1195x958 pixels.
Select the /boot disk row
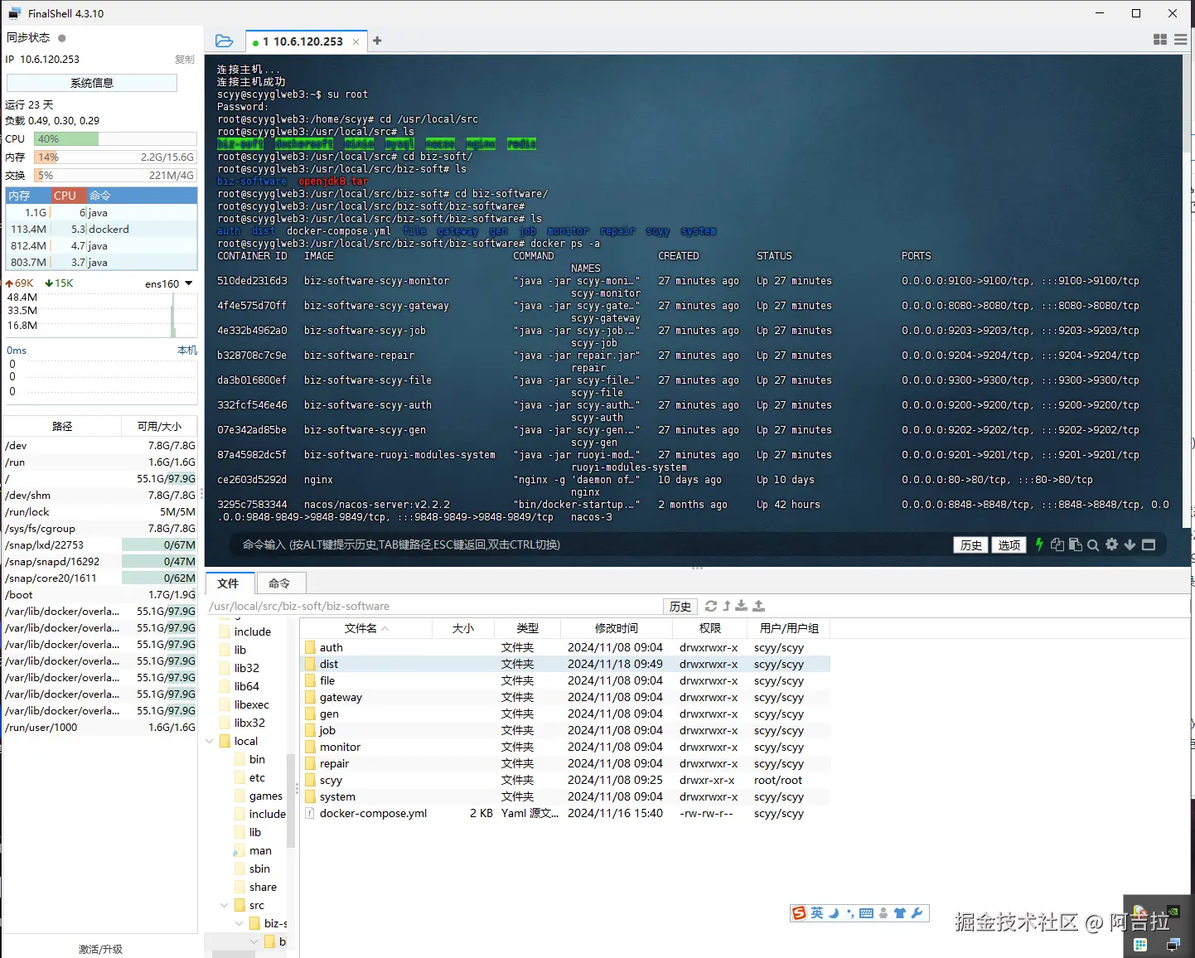100,594
